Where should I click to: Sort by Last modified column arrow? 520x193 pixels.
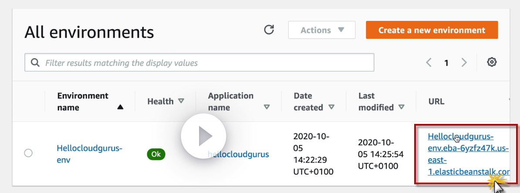click(x=402, y=107)
